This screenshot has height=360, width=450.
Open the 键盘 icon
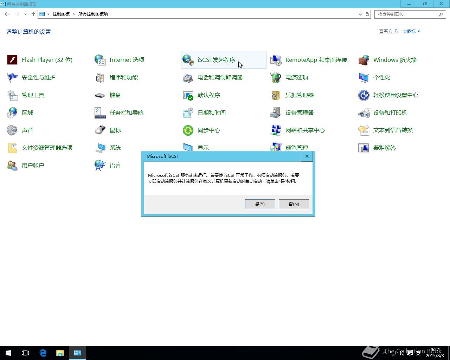pyautogui.click(x=100, y=95)
